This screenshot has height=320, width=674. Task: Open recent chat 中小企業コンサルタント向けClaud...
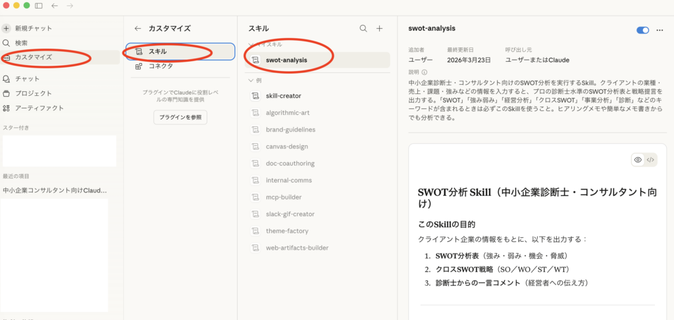55,190
